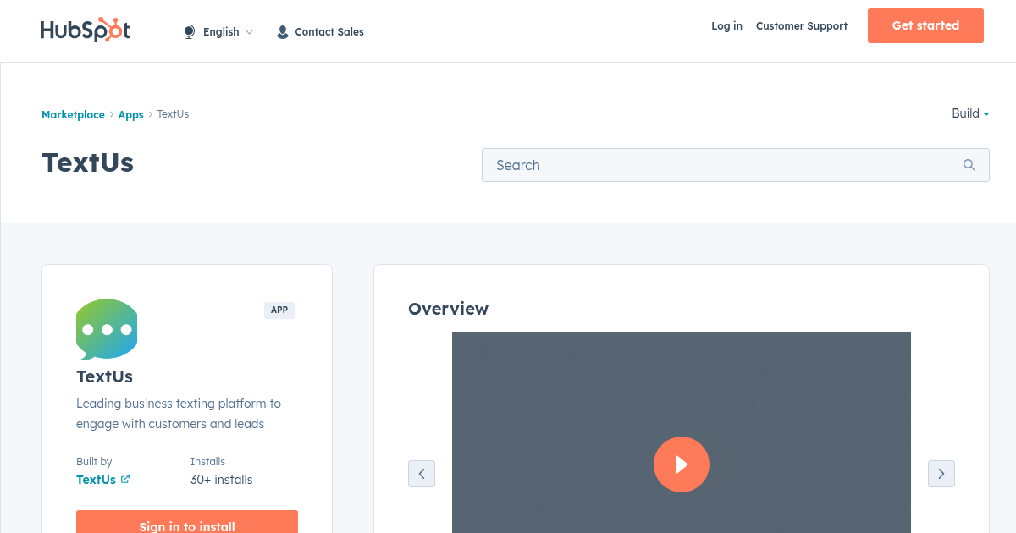Viewport: 1016px width, 533px height.
Task: Open TextUs site via external link icon
Action: (x=126, y=480)
